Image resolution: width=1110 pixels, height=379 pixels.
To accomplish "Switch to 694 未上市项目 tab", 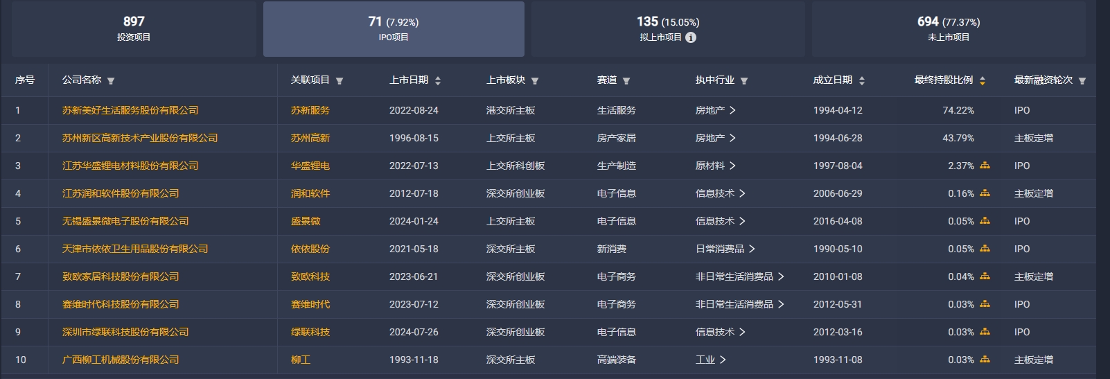I will coord(949,28).
